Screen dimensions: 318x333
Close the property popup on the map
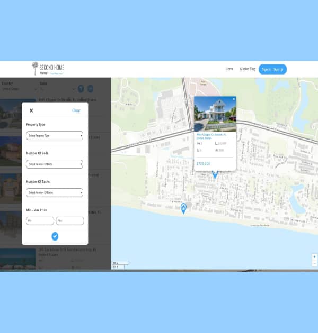[234, 99]
